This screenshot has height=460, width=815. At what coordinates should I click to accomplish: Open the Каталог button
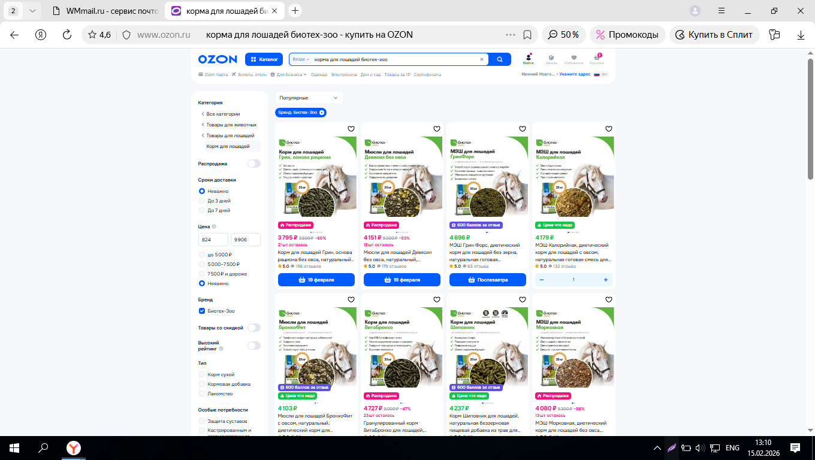click(x=264, y=59)
